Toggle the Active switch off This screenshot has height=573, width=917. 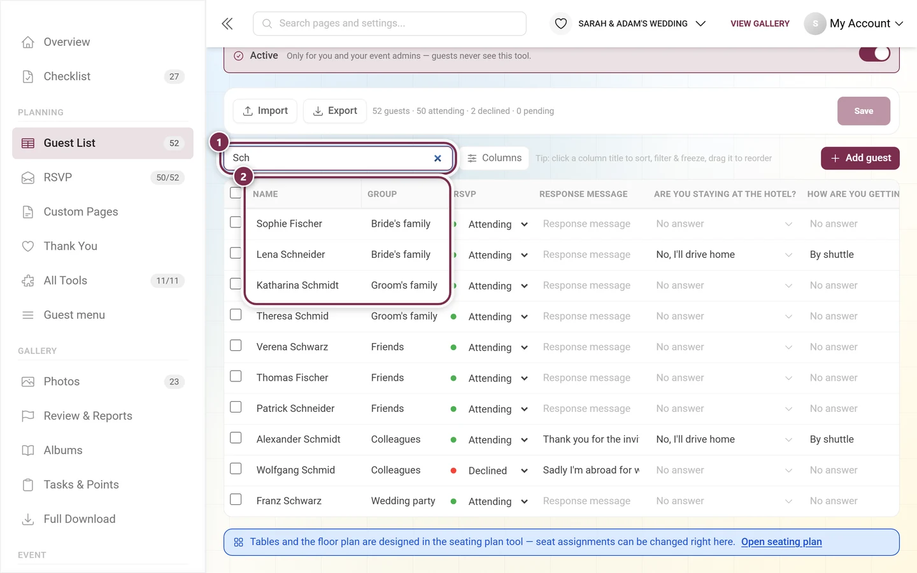point(874,54)
